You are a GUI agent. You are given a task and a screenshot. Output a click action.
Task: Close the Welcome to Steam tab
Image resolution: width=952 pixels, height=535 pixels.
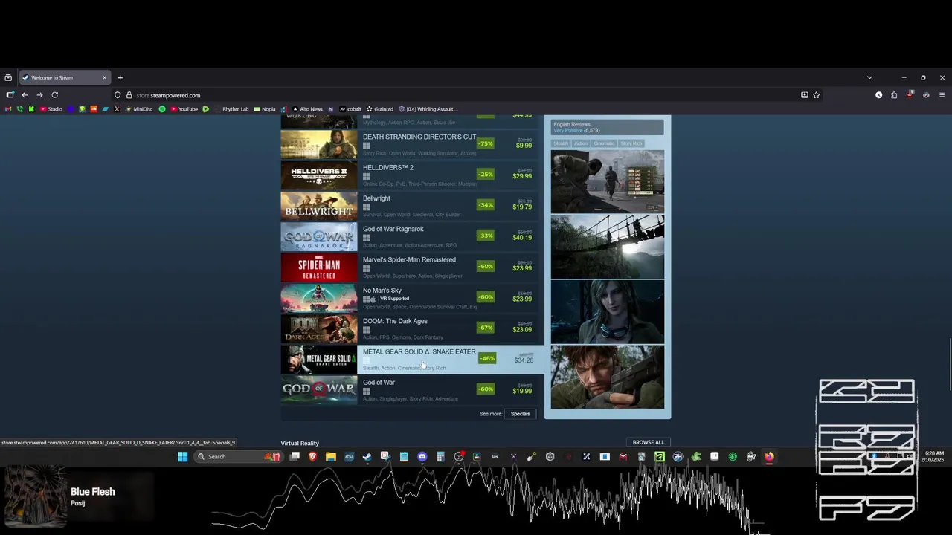point(104,77)
